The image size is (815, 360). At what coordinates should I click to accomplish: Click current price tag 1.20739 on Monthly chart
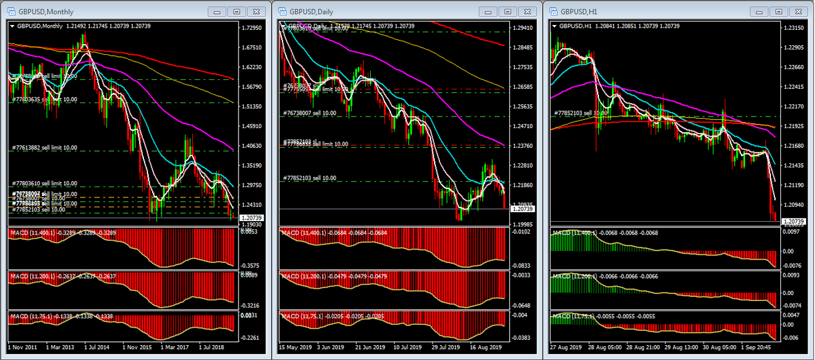click(x=252, y=218)
